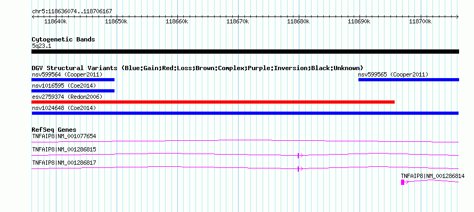The width and height of the screenshot is (474, 212).
Task: Click the blue nsv1024648 gain bar
Action: pyautogui.click(x=245, y=113)
